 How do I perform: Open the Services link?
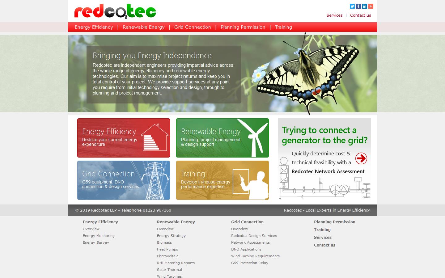coord(334,15)
